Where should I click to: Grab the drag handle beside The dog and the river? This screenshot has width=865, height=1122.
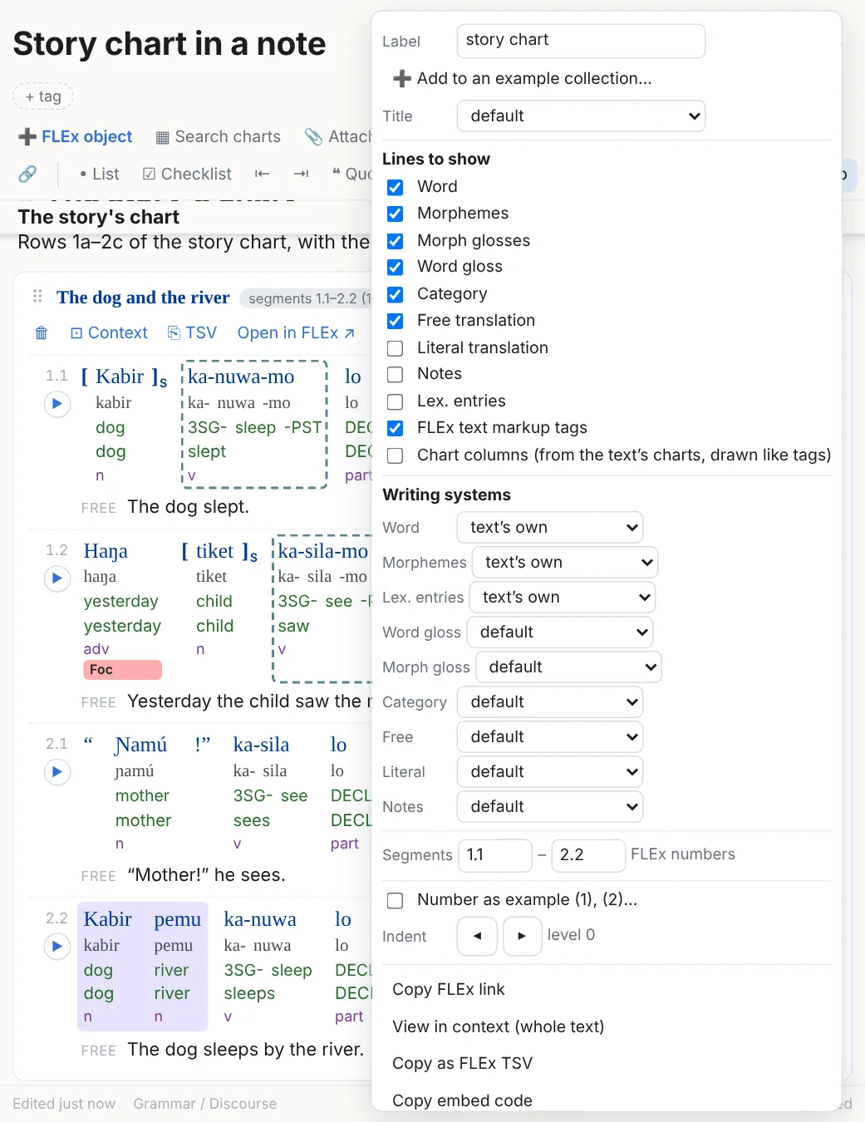coord(37,297)
